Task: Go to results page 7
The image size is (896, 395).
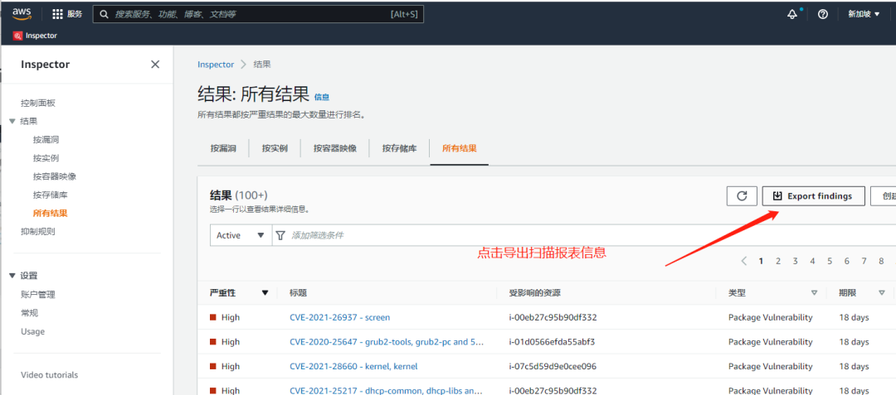Action: pos(864,261)
